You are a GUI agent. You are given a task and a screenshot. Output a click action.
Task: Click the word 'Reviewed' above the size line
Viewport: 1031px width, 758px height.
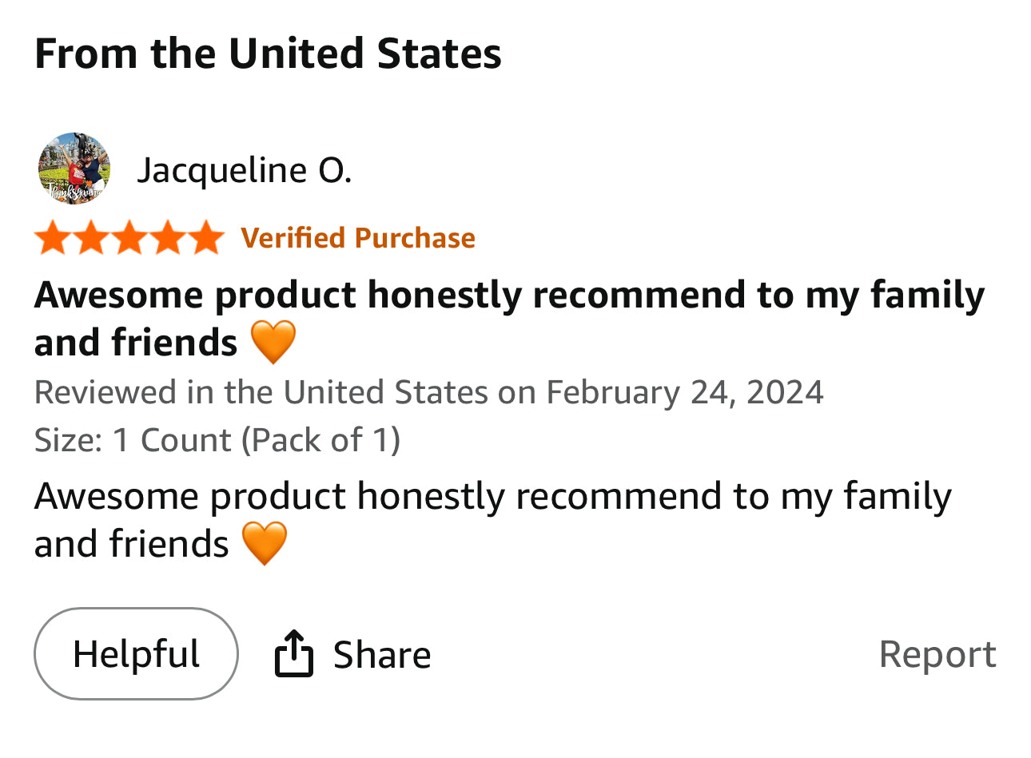coord(105,392)
